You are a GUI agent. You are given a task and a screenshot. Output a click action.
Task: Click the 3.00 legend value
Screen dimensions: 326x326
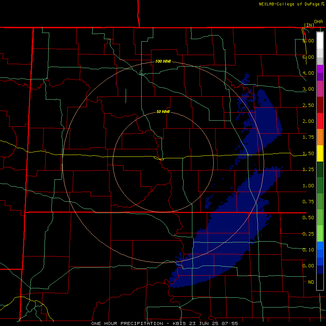point(308,89)
